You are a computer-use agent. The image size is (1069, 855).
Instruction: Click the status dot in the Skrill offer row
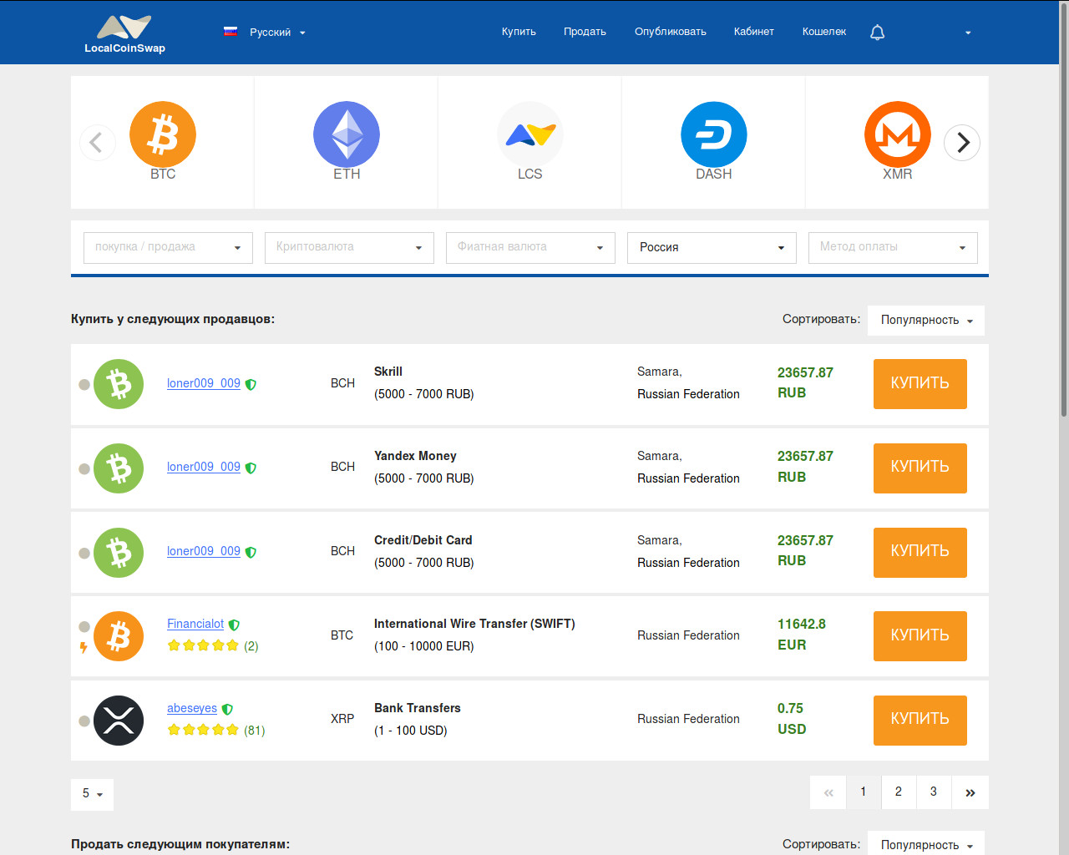(x=84, y=385)
